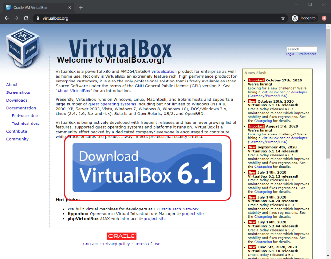Open a new browser tab

tap(81, 7)
